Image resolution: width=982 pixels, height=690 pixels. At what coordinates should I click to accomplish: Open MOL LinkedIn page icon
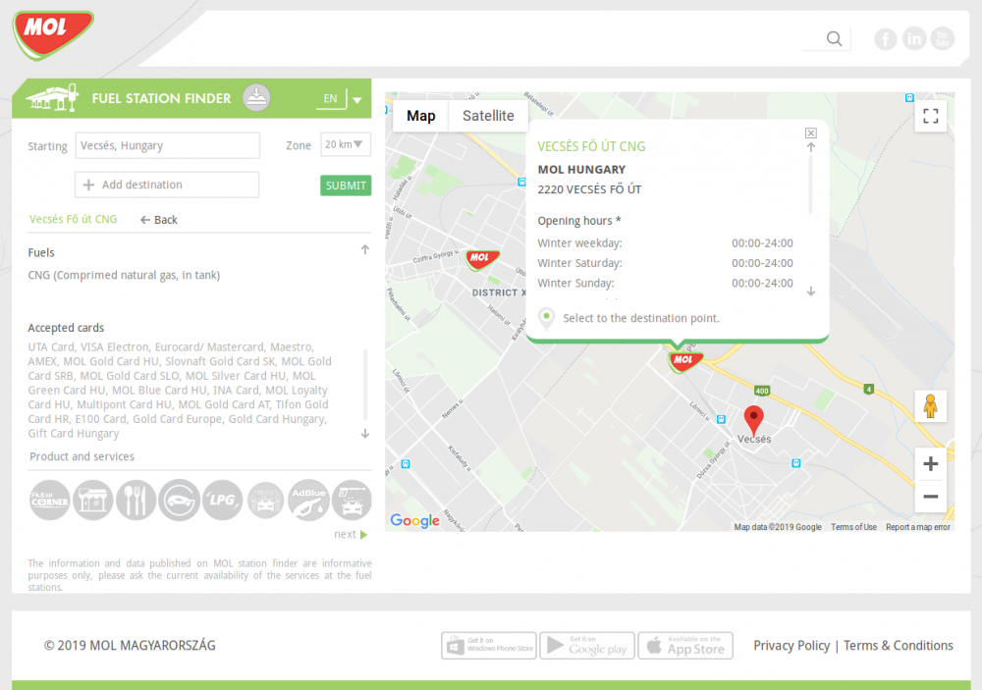pos(913,39)
